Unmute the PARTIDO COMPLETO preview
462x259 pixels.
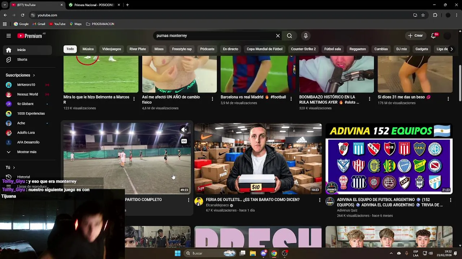(184, 130)
